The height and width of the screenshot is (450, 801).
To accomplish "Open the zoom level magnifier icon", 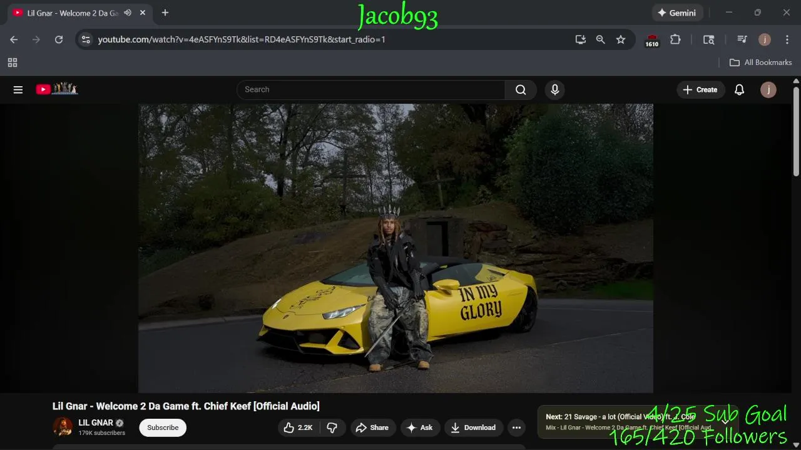I will [601, 39].
